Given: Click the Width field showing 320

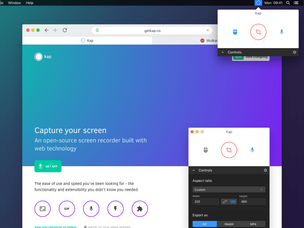Looking at the screenshot, I should point(205,202).
